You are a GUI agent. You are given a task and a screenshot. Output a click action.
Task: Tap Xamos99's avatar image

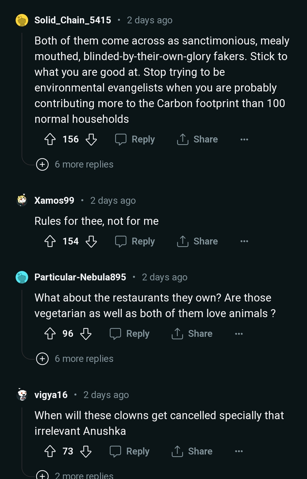(x=22, y=200)
